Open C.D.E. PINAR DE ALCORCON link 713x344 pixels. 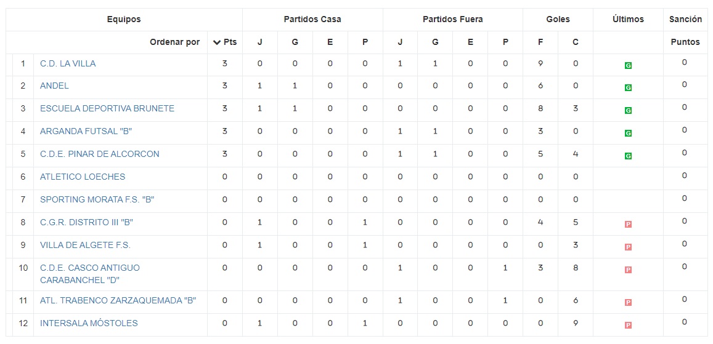(100, 154)
